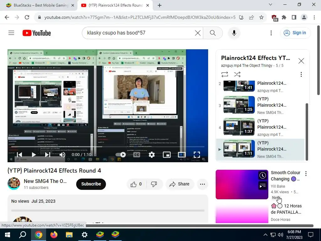Like the video
The height and width of the screenshot is (241, 321).
(136, 184)
